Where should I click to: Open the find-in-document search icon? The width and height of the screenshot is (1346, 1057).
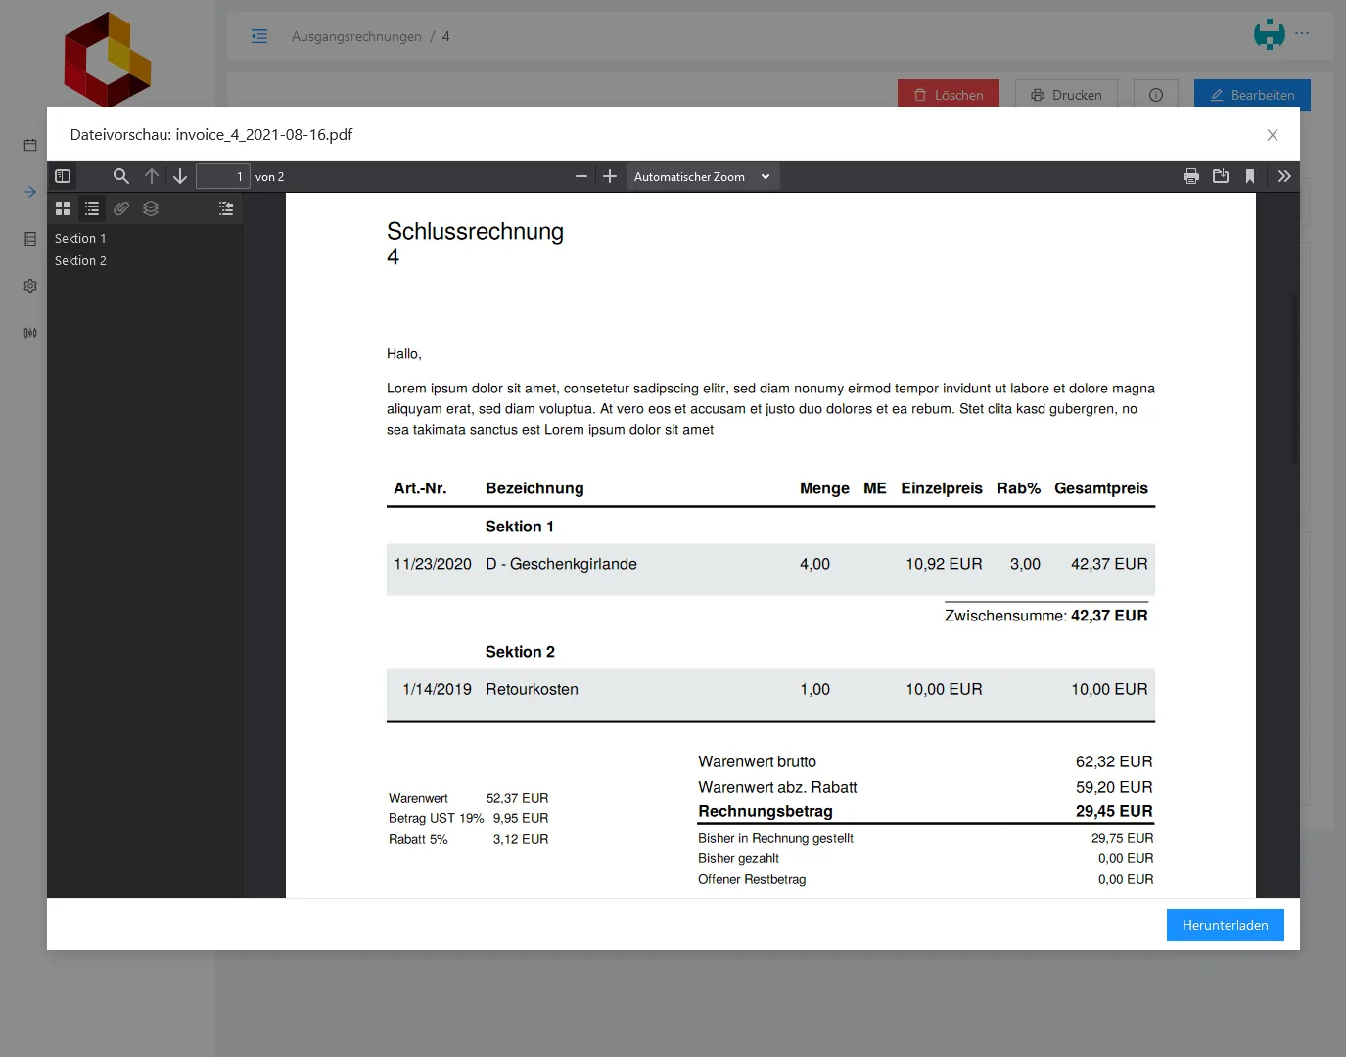[120, 176]
